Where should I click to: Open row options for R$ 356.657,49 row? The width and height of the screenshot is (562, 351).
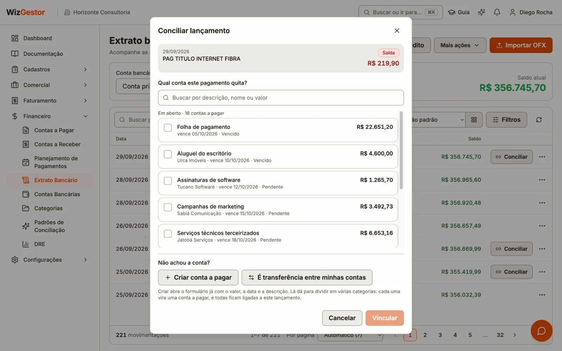point(542,226)
